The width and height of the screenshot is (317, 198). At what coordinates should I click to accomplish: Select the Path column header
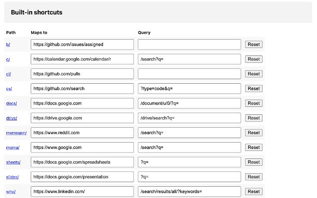[11, 33]
